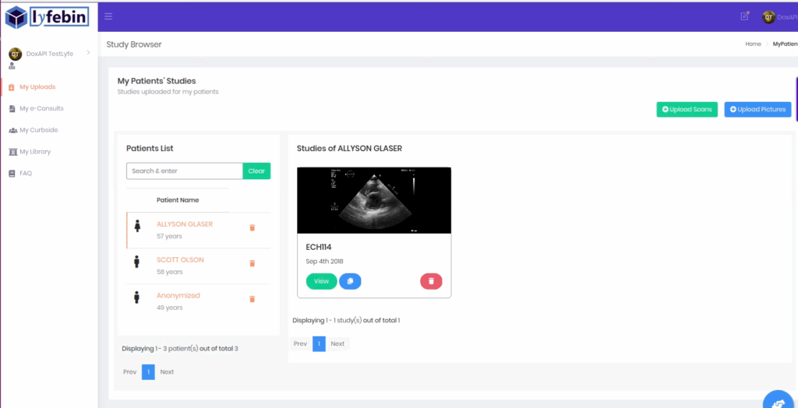Open My Uploads in the sidebar

(37, 86)
